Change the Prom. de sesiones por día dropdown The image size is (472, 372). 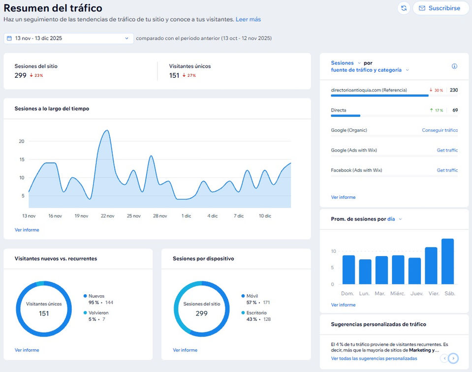(x=394, y=219)
